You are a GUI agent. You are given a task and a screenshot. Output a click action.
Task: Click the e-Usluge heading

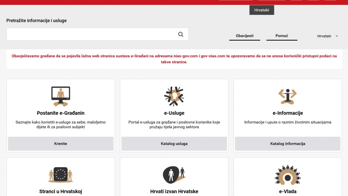coord(174,113)
